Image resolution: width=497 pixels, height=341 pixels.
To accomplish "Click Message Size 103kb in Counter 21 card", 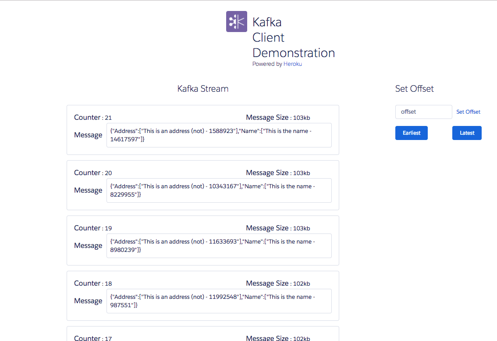I will pos(278,118).
